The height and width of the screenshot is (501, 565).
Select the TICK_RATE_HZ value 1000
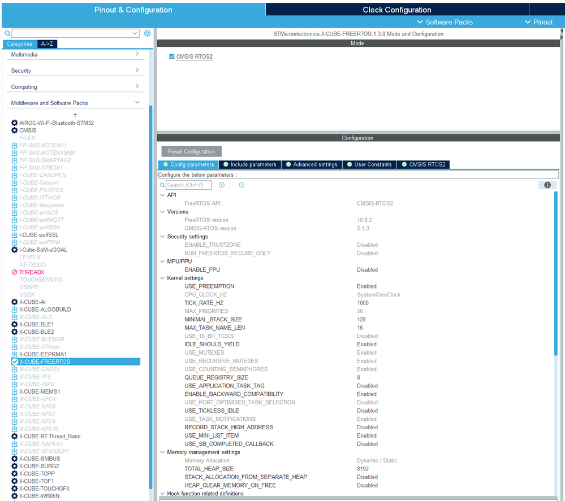click(x=363, y=303)
